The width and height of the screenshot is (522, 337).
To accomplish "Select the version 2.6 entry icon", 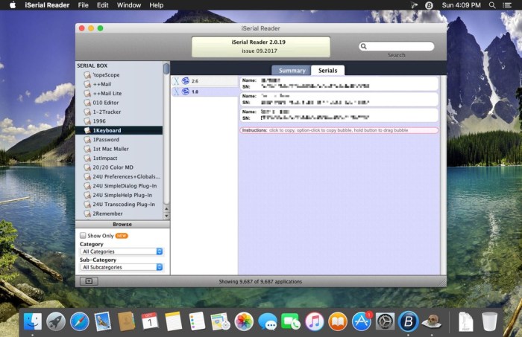I will [x=185, y=81].
